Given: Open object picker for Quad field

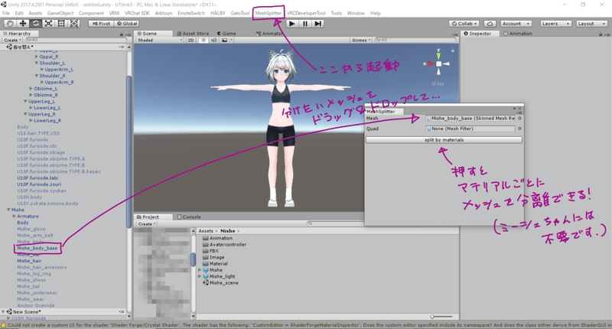Looking at the screenshot, I should (519, 129).
